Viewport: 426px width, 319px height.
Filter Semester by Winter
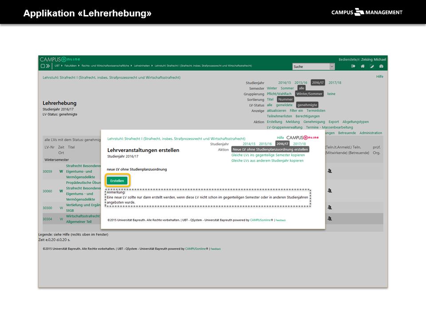pyautogui.click(x=272, y=88)
